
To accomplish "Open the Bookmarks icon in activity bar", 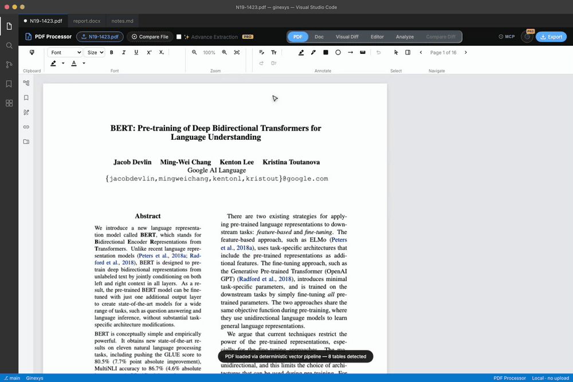I will 9,84.
